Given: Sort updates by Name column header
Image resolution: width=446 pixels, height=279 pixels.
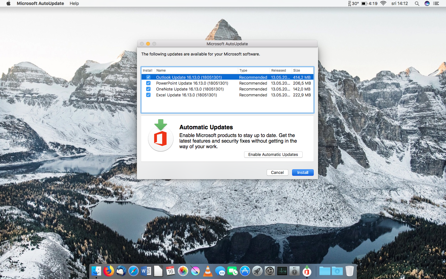Looking at the screenshot, I should 196,70.
